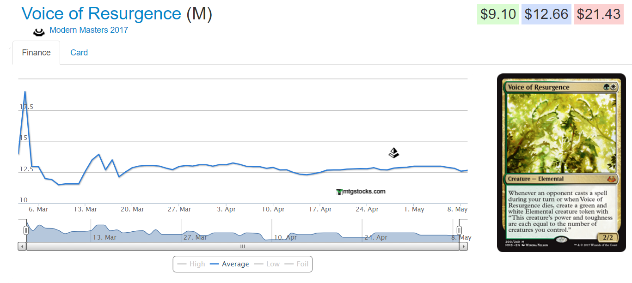
Task: Click the 17.5 value on the price axis
Action: (x=26, y=107)
